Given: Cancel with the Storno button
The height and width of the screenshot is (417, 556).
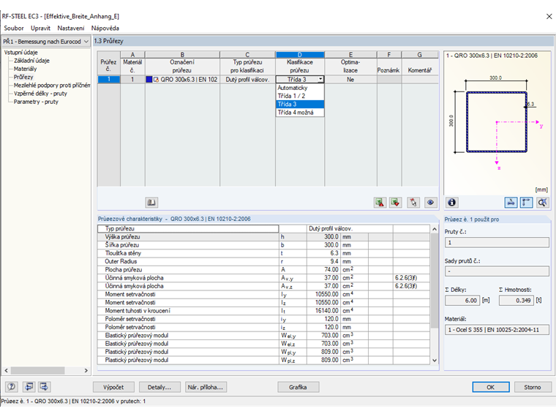Looking at the screenshot, I should pos(533,387).
